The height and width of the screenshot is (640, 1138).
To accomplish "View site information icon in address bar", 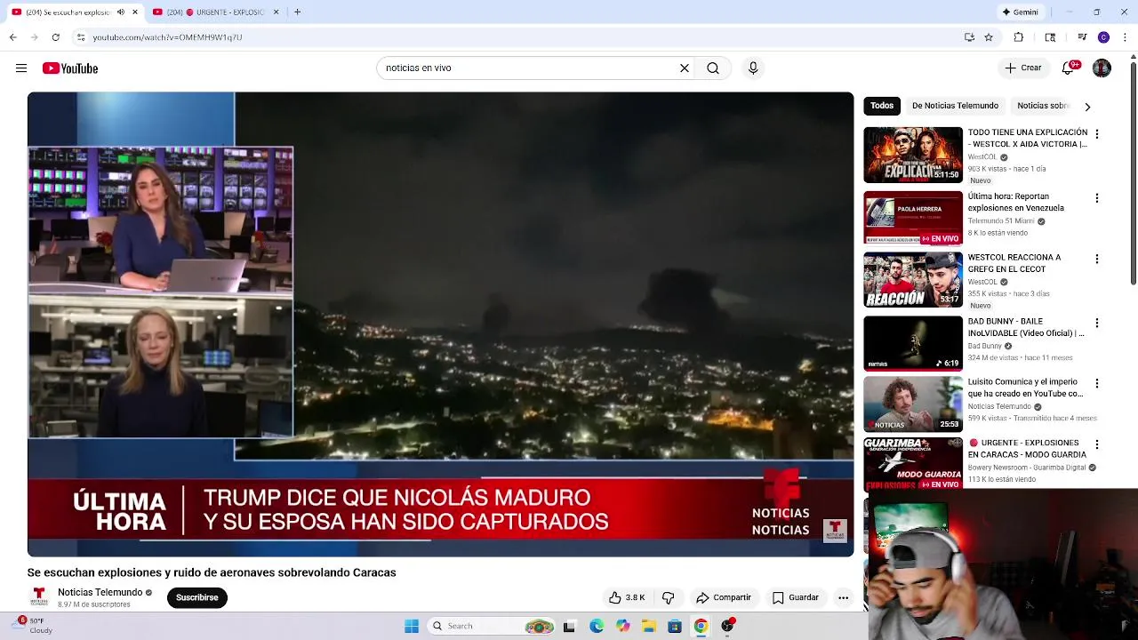I will 80,37.
